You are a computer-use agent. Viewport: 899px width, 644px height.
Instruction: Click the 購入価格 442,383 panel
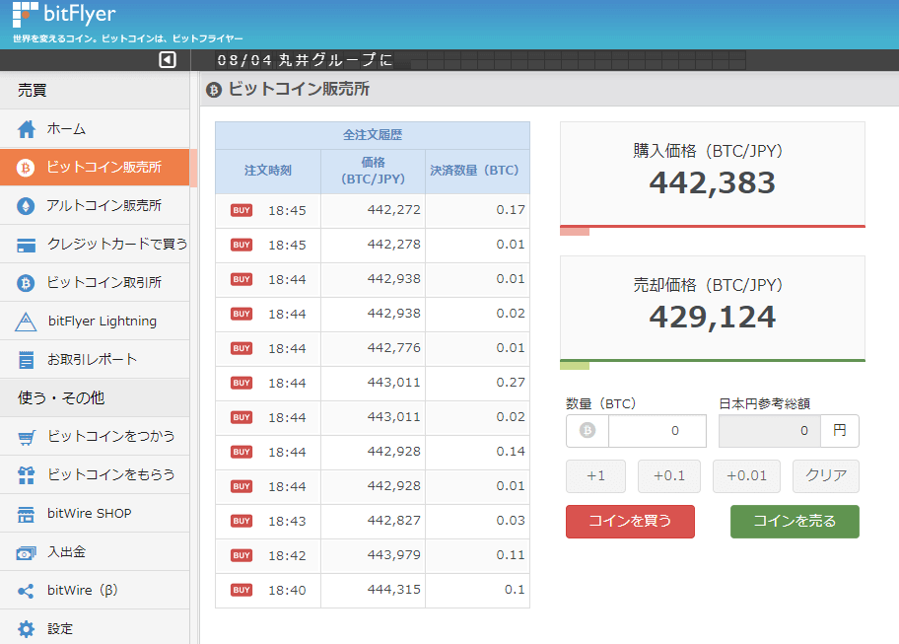[713, 174]
